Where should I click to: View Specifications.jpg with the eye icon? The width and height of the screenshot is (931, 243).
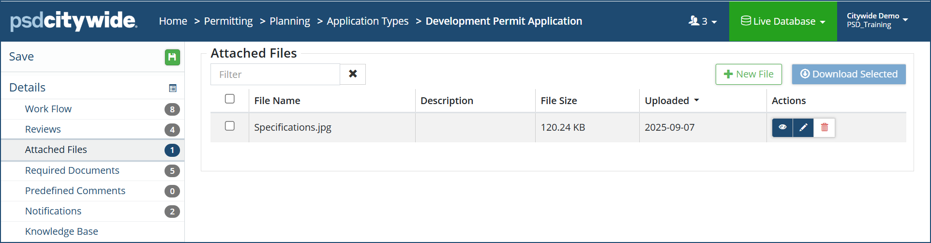782,127
